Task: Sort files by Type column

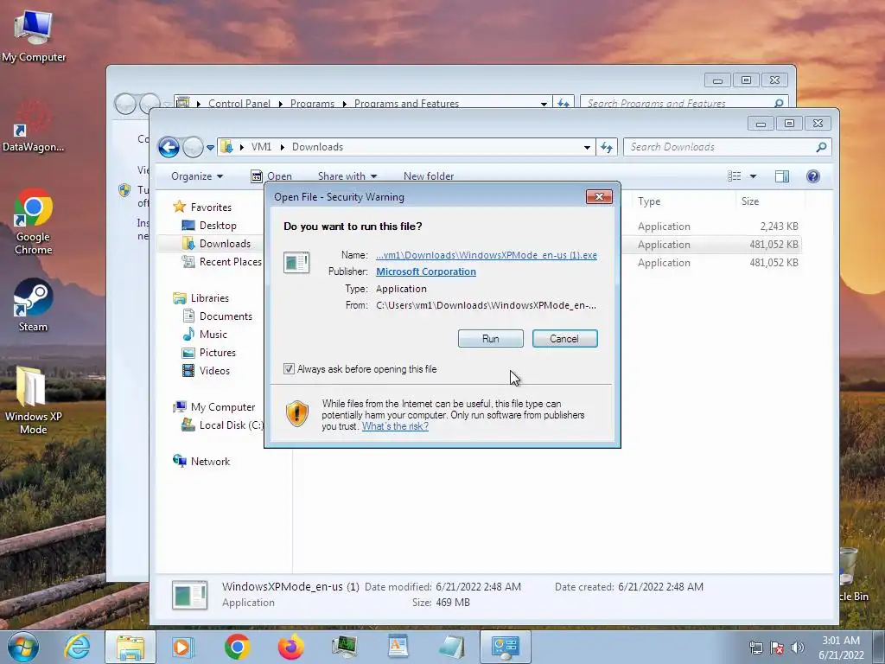Action: tap(649, 201)
